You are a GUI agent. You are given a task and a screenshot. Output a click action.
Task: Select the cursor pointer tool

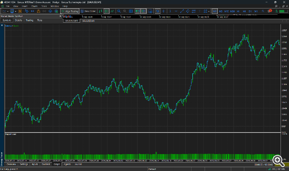(158, 11)
